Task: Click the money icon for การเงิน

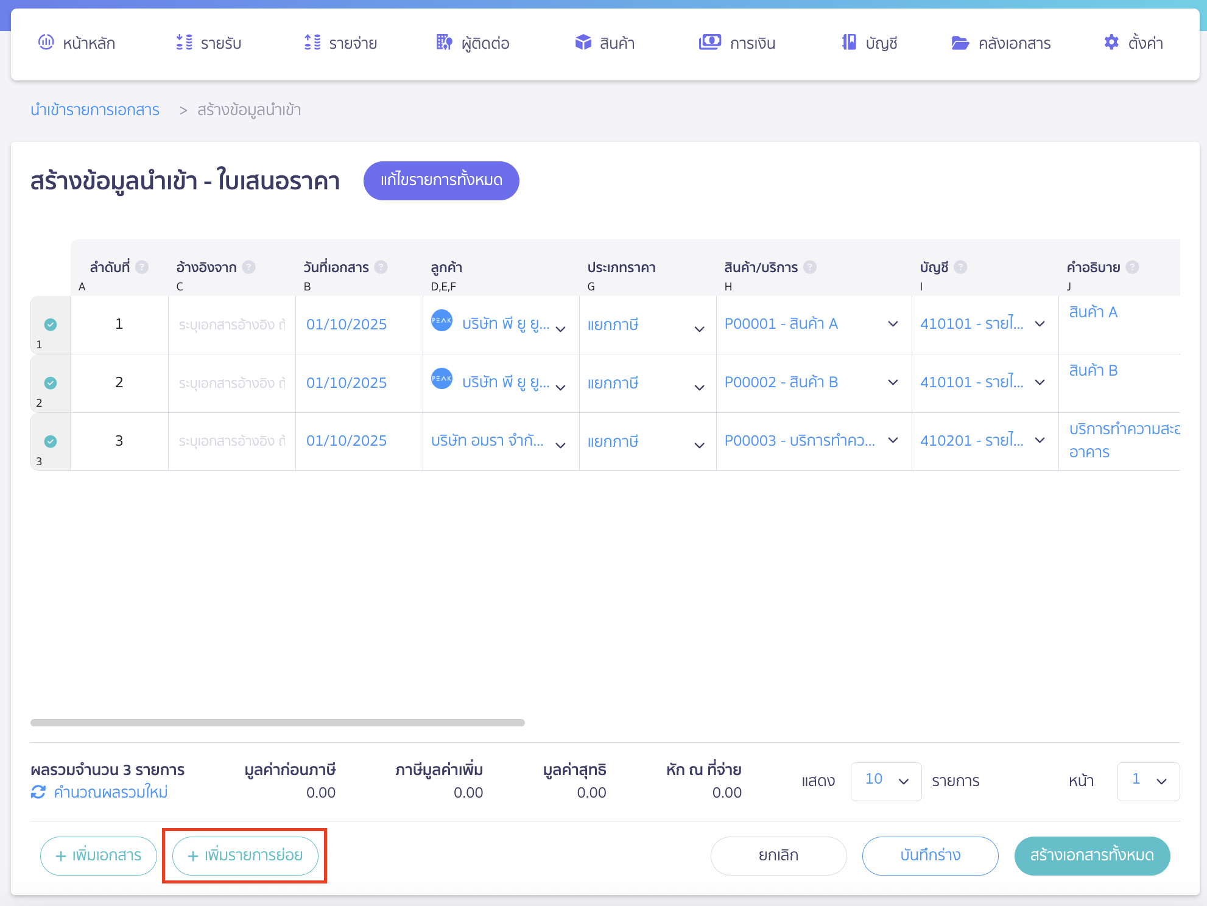Action: (709, 42)
